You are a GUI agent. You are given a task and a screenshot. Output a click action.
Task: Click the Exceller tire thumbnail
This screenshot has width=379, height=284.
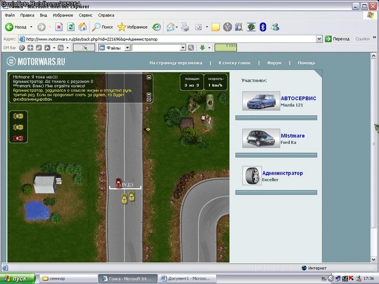point(252,176)
